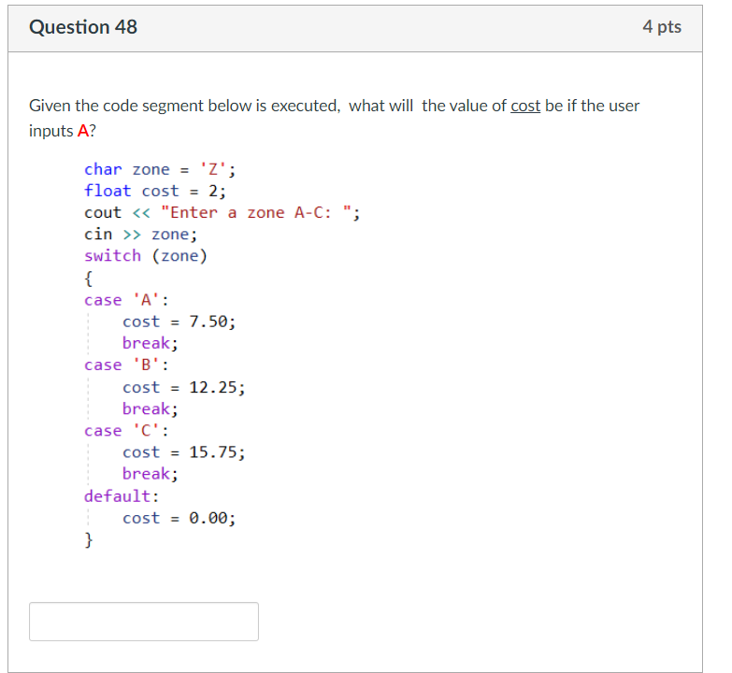
Task: Click the case 'C': line
Action: (126, 430)
